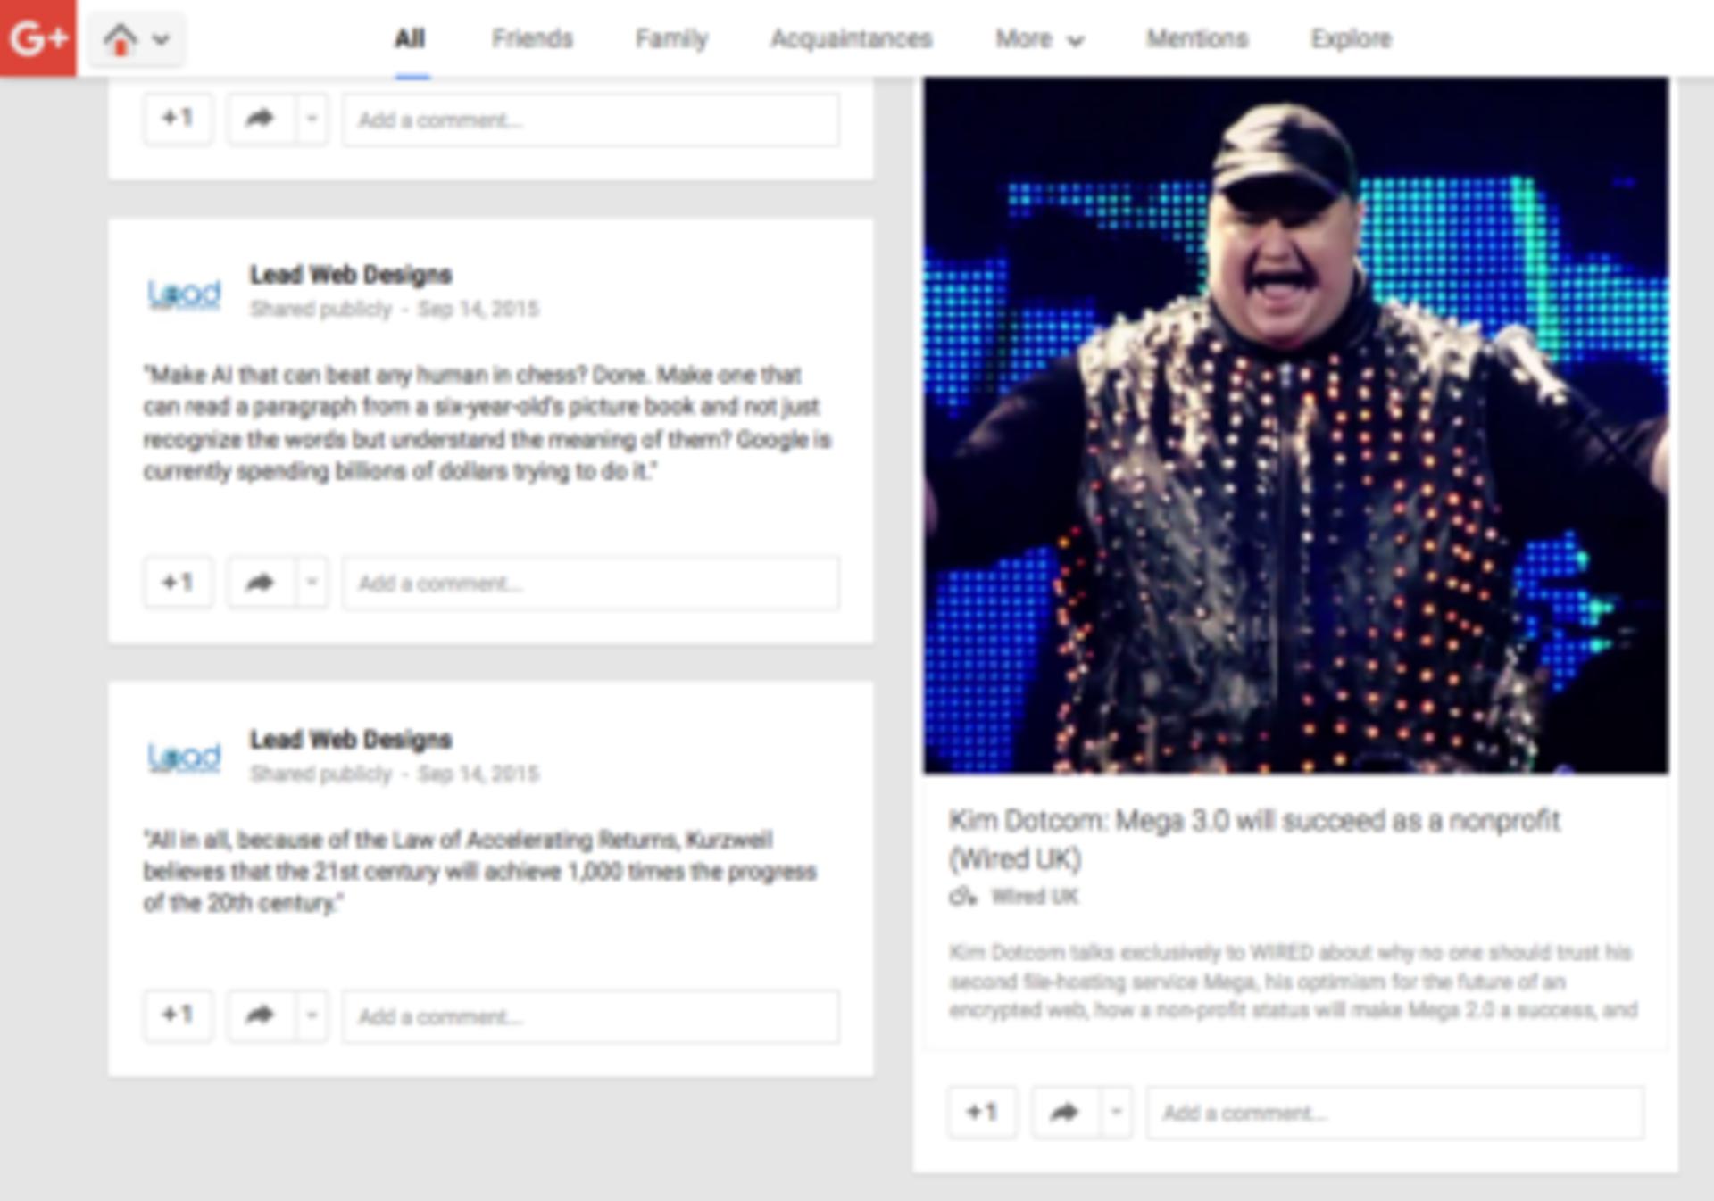Share the AI chess quote post
The height and width of the screenshot is (1201, 1714).
tap(260, 583)
